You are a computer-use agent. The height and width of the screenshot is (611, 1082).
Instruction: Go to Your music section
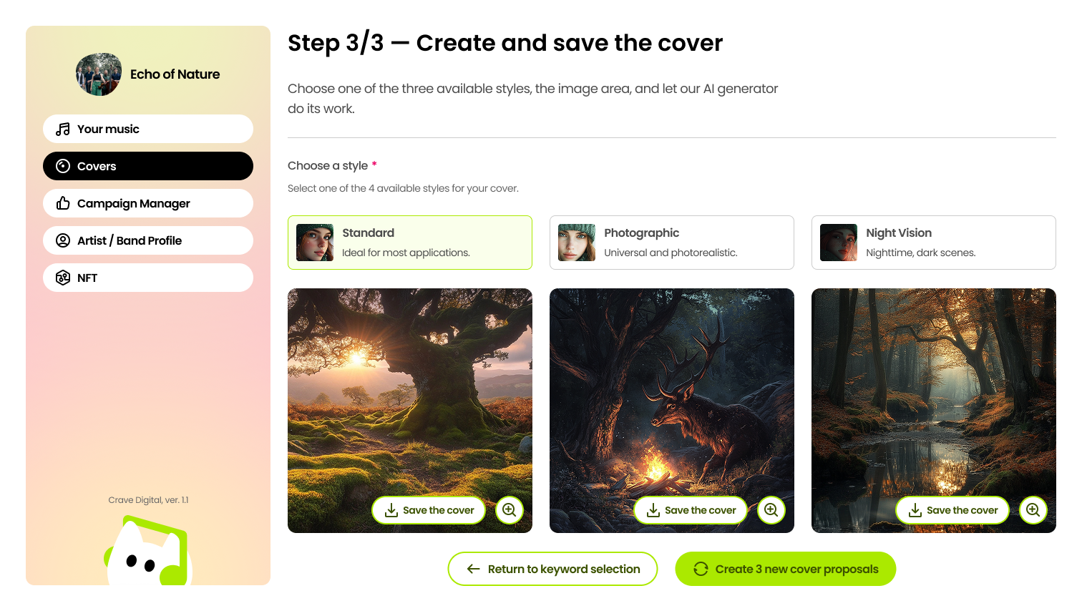pos(148,129)
